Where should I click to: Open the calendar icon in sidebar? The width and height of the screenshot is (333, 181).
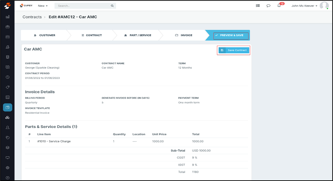[7, 37]
